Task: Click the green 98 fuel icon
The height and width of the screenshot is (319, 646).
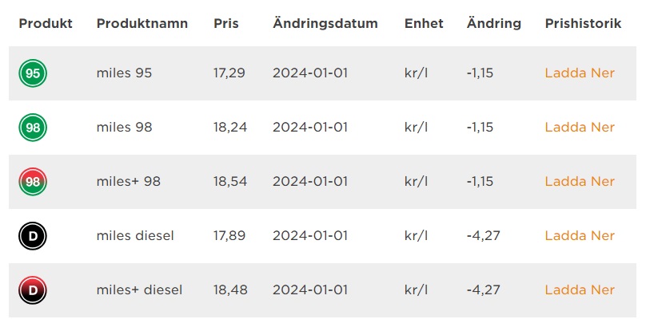Action: [33, 128]
